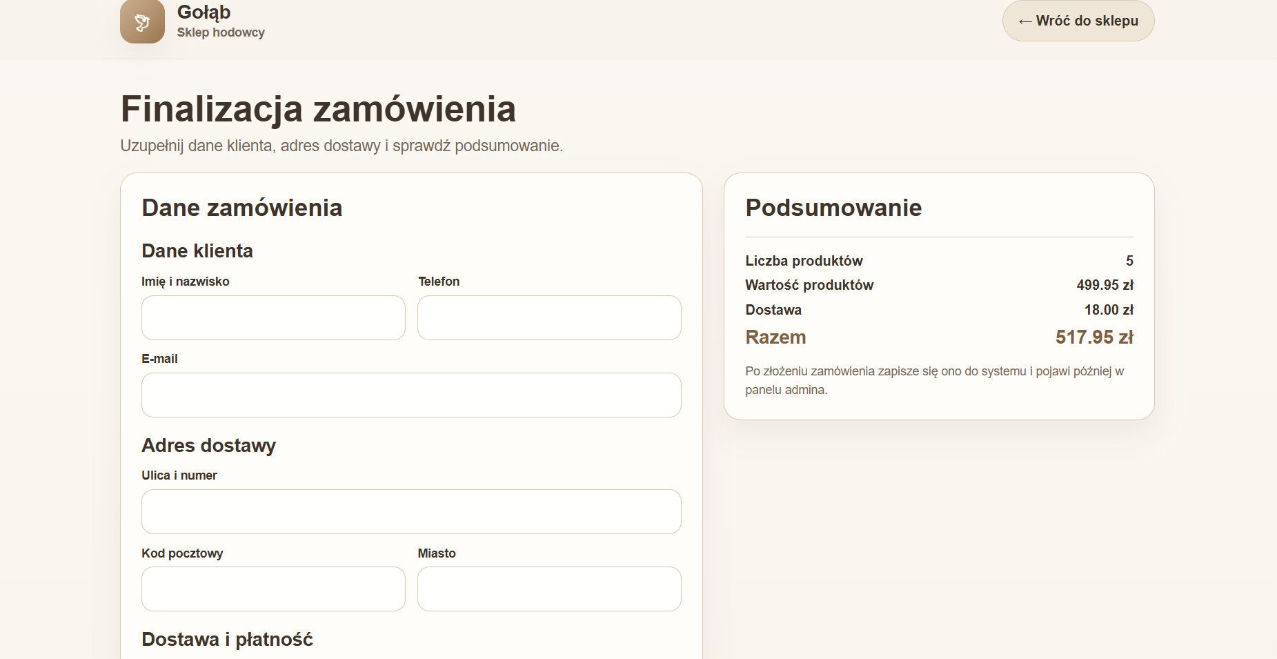Click the Adres dostawy section heading
Screen dimensions: 1277x659
(x=208, y=446)
